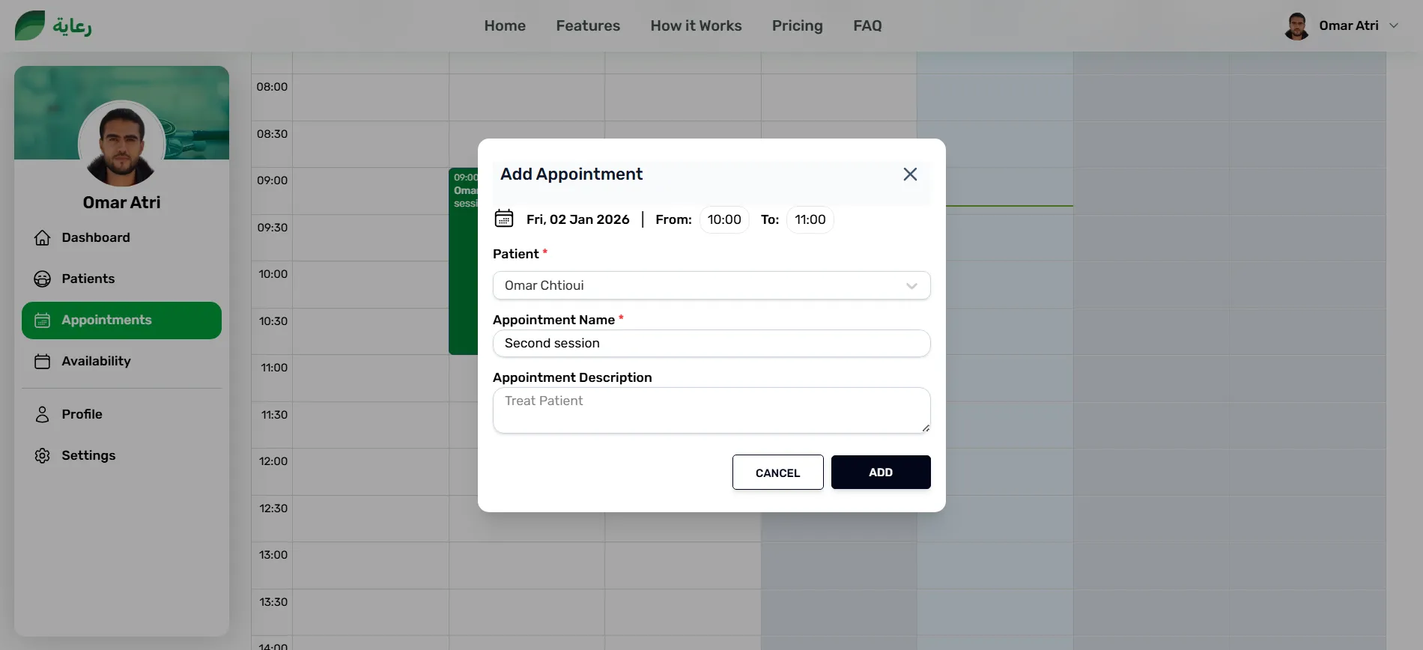Click the Patient dropdown arrow
Viewport: 1423px width, 650px height.
911,286
